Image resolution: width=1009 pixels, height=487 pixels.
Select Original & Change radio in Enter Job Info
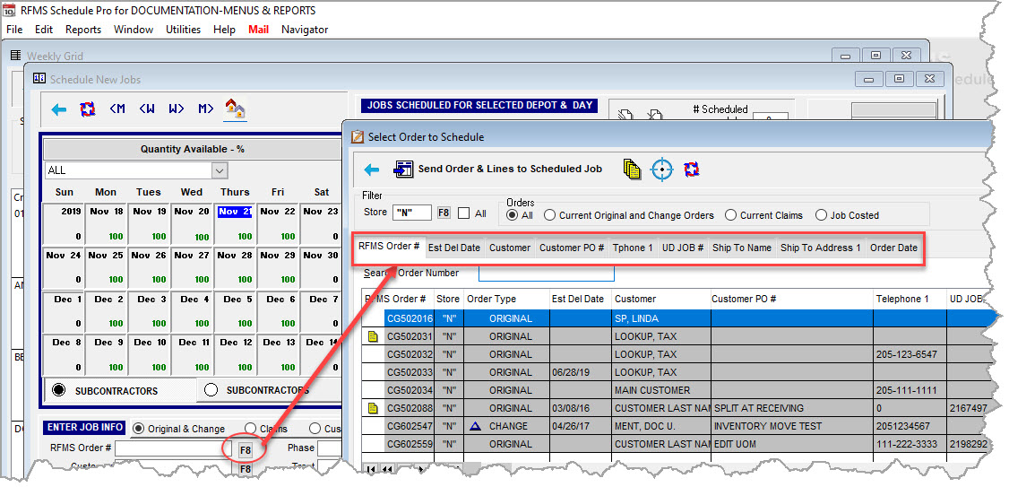click(138, 429)
